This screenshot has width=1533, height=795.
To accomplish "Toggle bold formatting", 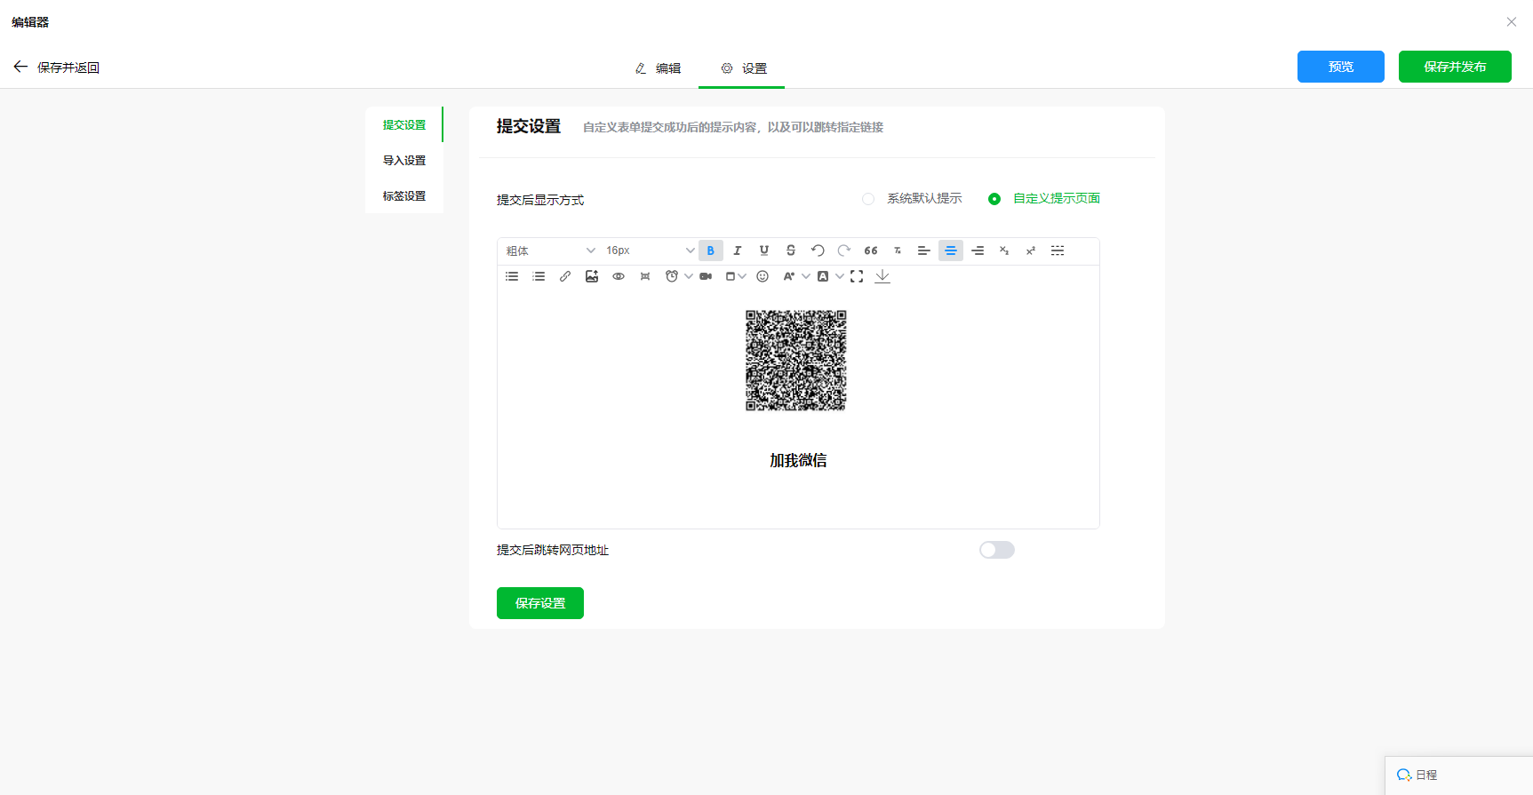I will click(711, 250).
